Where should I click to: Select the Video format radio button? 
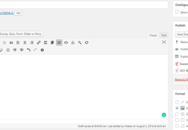pyautogui.click(x=177, y=120)
